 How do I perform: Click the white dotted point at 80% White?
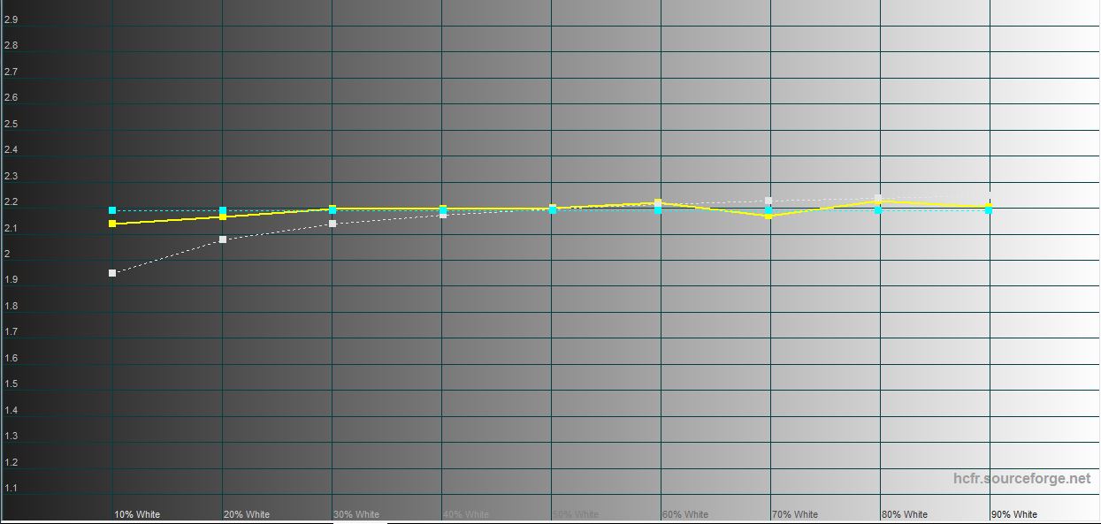tap(878, 198)
